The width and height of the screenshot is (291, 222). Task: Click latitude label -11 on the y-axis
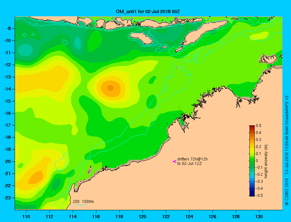coord(8,53)
